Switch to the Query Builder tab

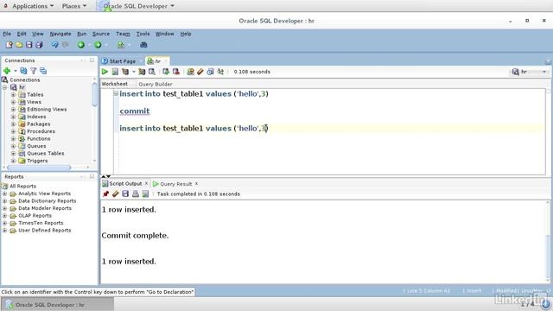click(x=156, y=85)
